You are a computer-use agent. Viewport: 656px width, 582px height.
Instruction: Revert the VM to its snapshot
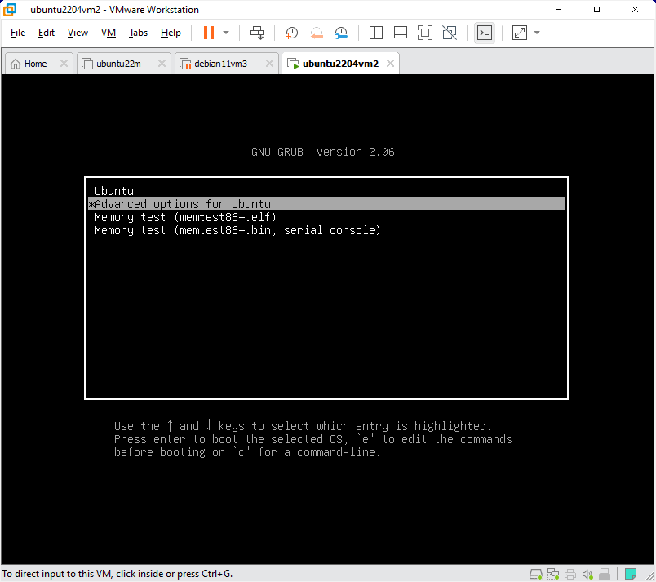tap(317, 33)
